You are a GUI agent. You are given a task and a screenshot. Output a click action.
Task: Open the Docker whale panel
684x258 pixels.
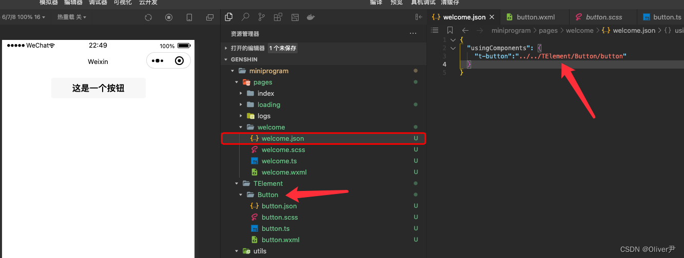coord(310,17)
